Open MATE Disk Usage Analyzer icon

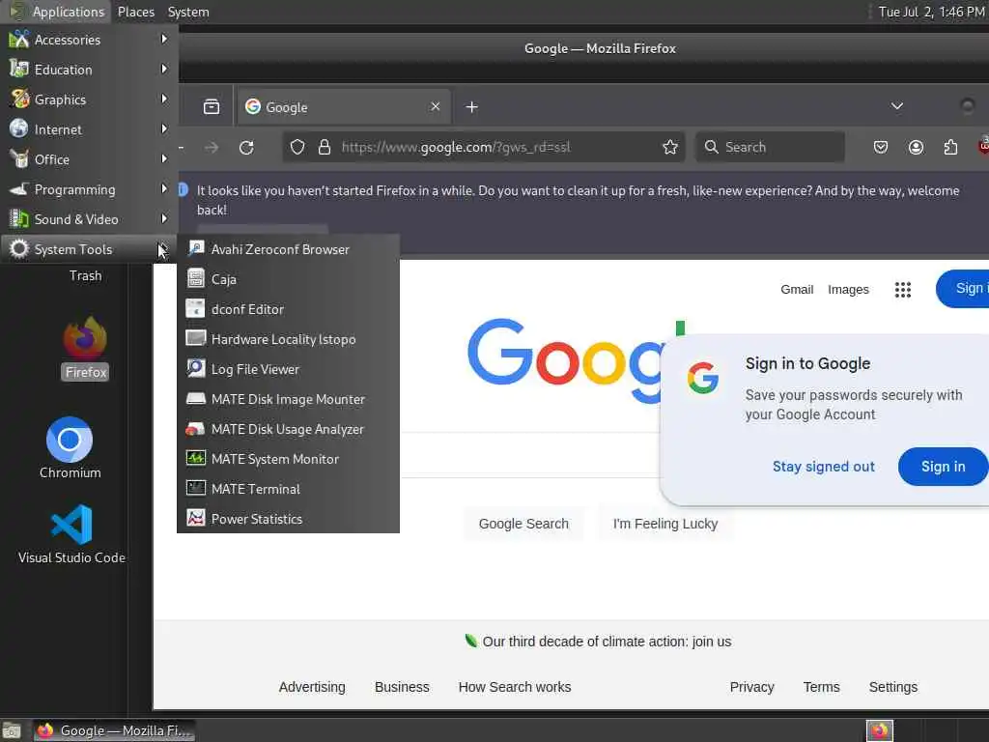tap(195, 428)
